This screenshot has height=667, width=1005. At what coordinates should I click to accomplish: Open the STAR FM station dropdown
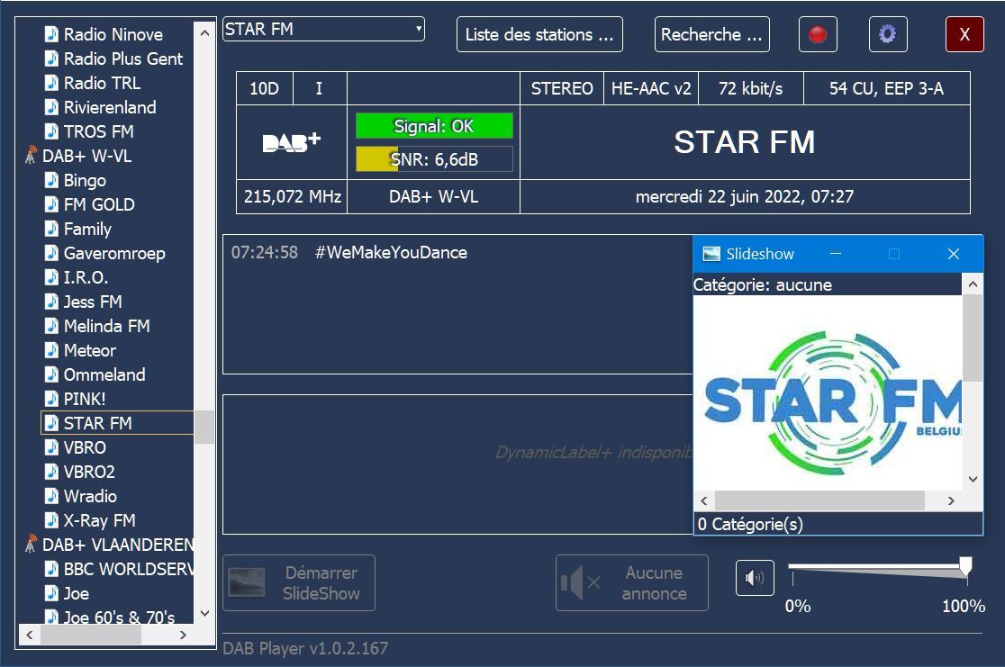(x=323, y=29)
